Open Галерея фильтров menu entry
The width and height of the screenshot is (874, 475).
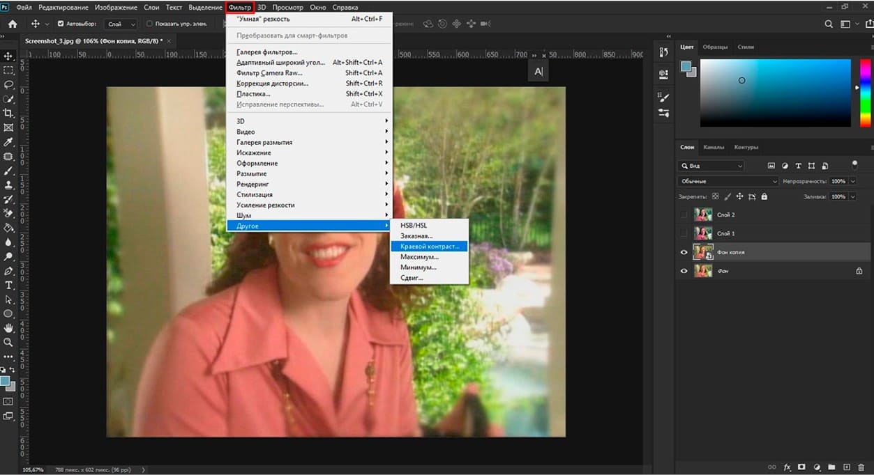[x=266, y=52]
